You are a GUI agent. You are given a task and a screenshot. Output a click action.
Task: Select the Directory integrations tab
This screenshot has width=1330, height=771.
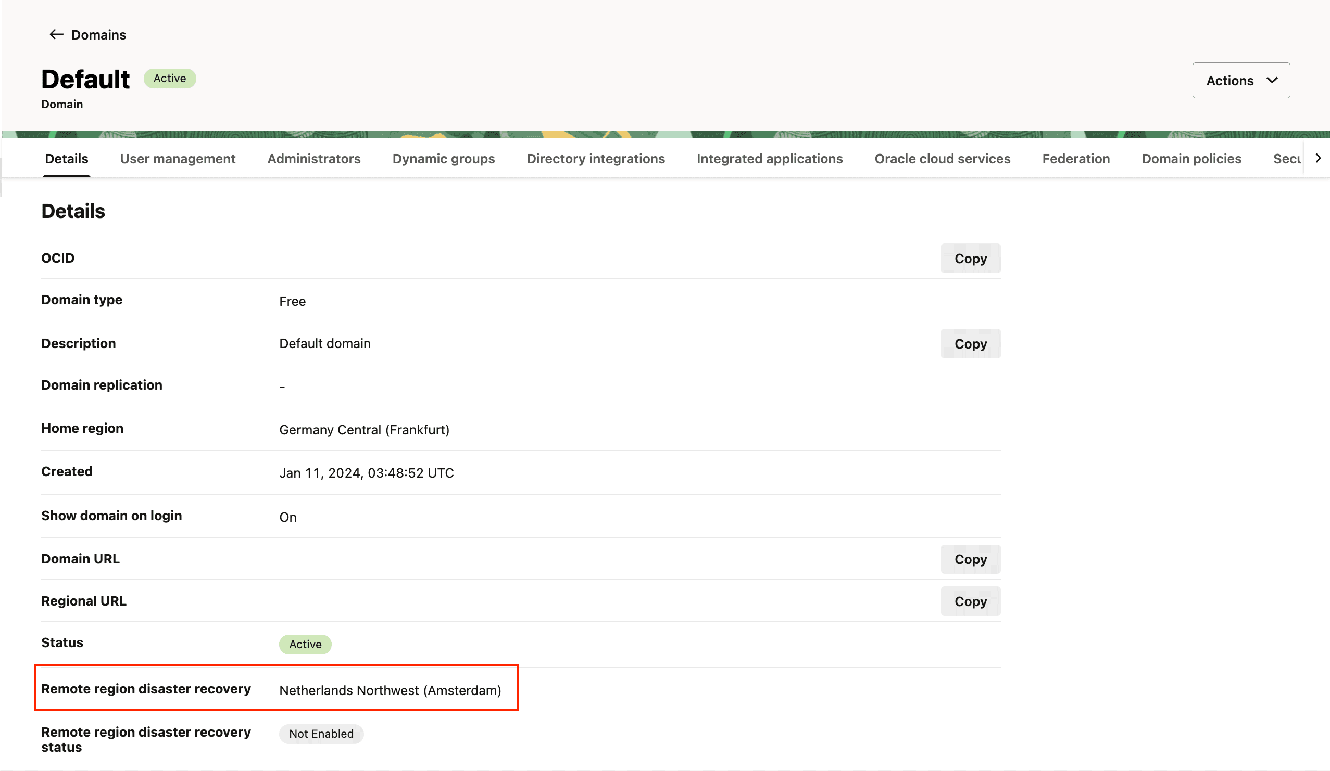pyautogui.click(x=595, y=159)
